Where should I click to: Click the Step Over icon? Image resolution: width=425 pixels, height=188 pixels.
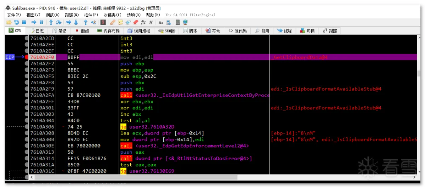[59, 22]
